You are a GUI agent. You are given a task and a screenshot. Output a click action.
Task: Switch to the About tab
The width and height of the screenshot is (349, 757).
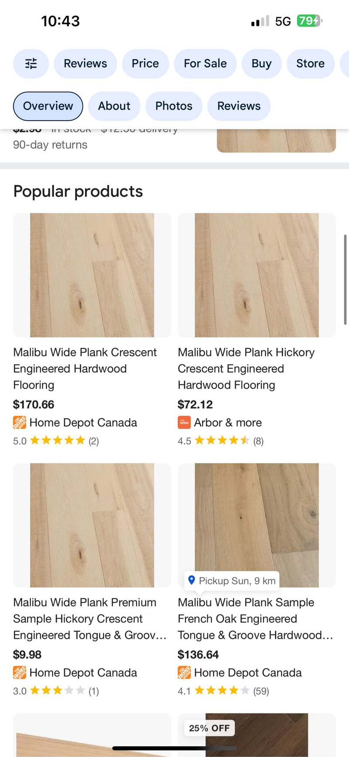click(114, 106)
